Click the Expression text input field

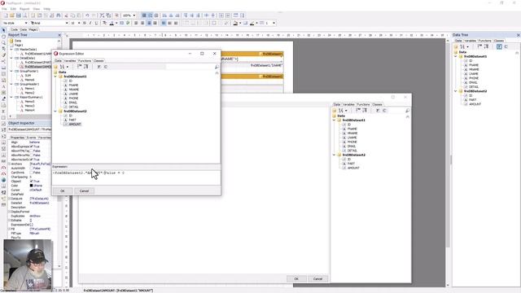(x=136, y=177)
